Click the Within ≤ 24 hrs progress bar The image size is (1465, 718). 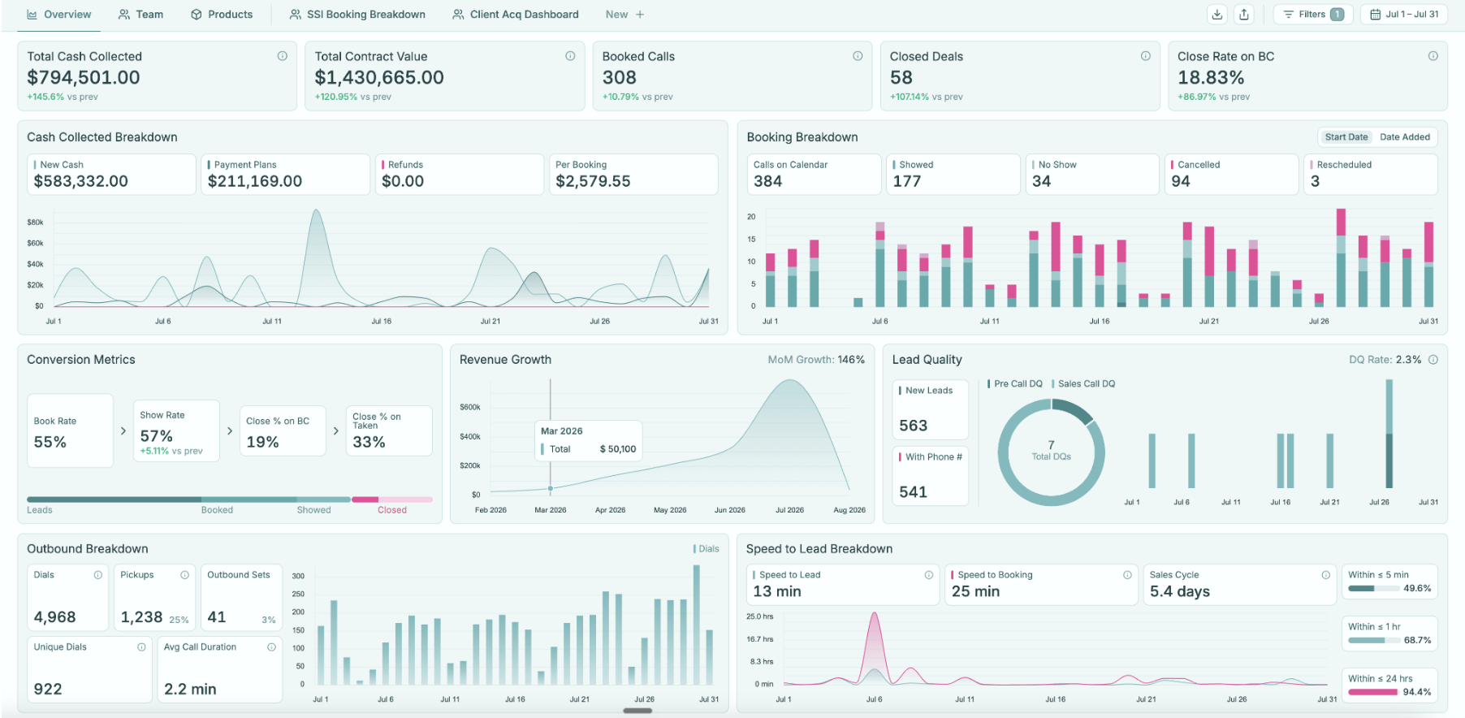click(x=1373, y=692)
